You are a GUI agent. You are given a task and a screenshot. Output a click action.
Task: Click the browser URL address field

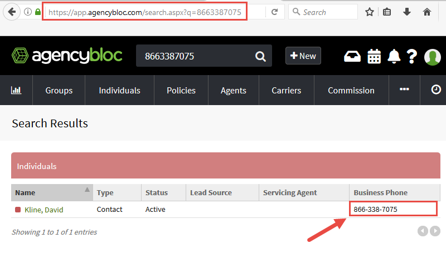click(x=145, y=12)
